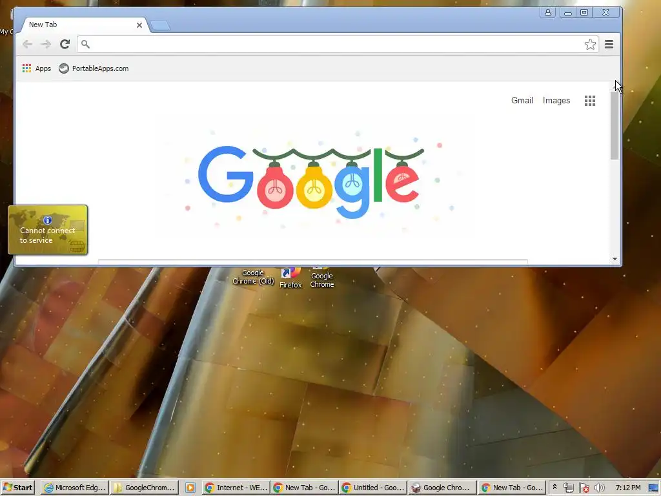Screen dimensions: 661x496
Task: Close the New Tab tab
Action: click(x=139, y=25)
